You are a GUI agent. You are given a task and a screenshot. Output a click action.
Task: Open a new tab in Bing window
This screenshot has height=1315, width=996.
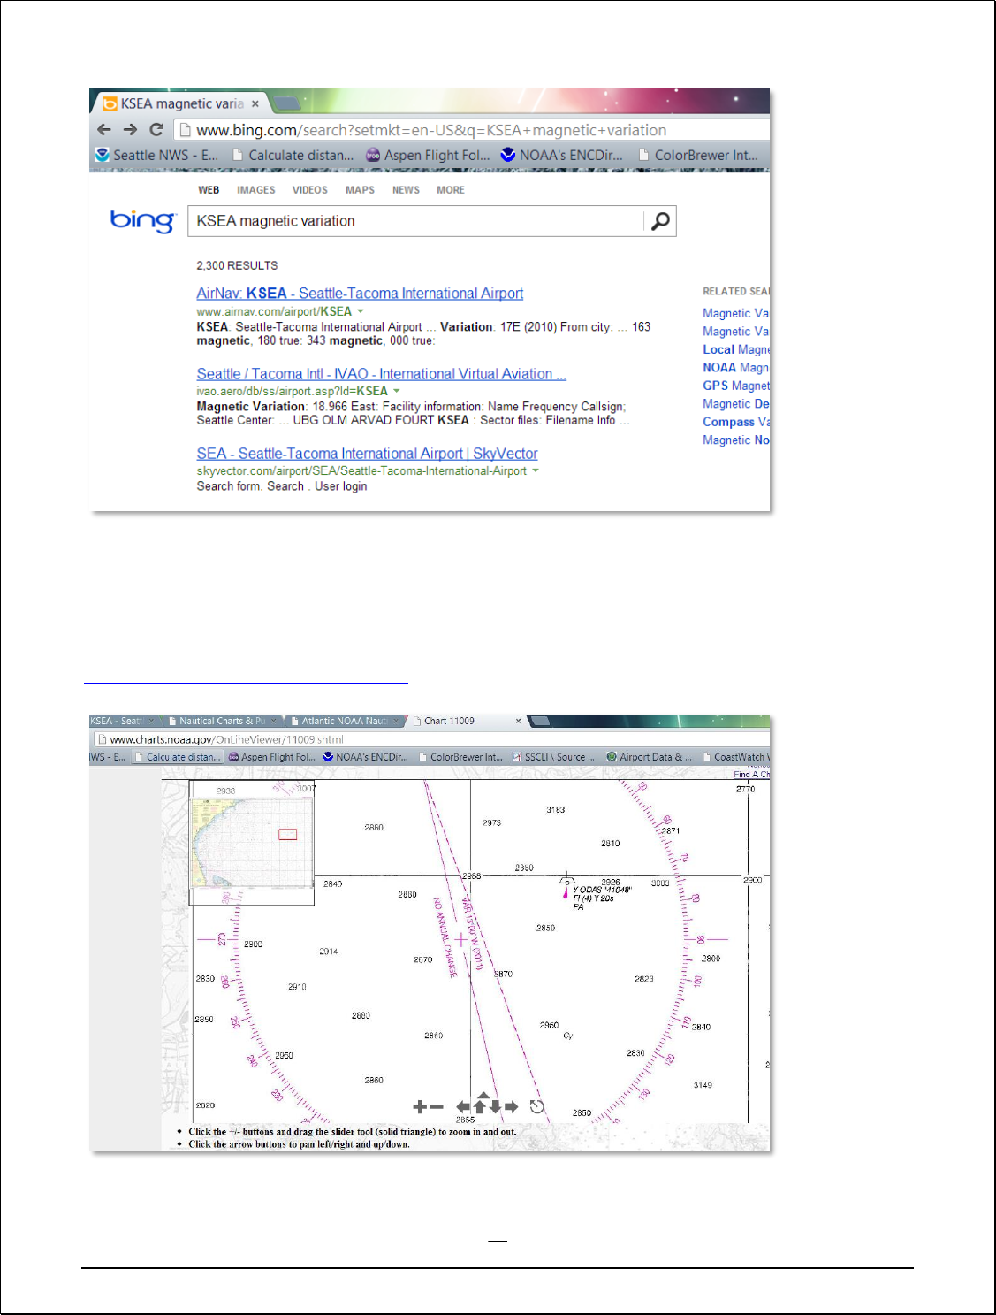[x=286, y=103]
